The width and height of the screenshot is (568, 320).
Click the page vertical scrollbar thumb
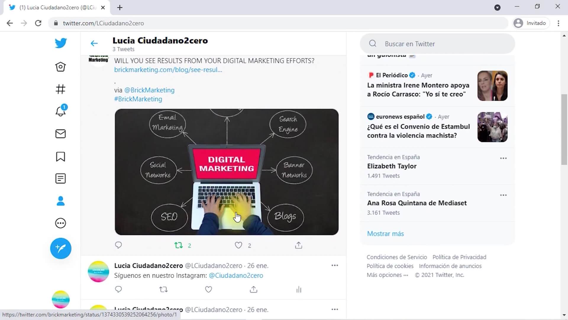[x=564, y=129]
